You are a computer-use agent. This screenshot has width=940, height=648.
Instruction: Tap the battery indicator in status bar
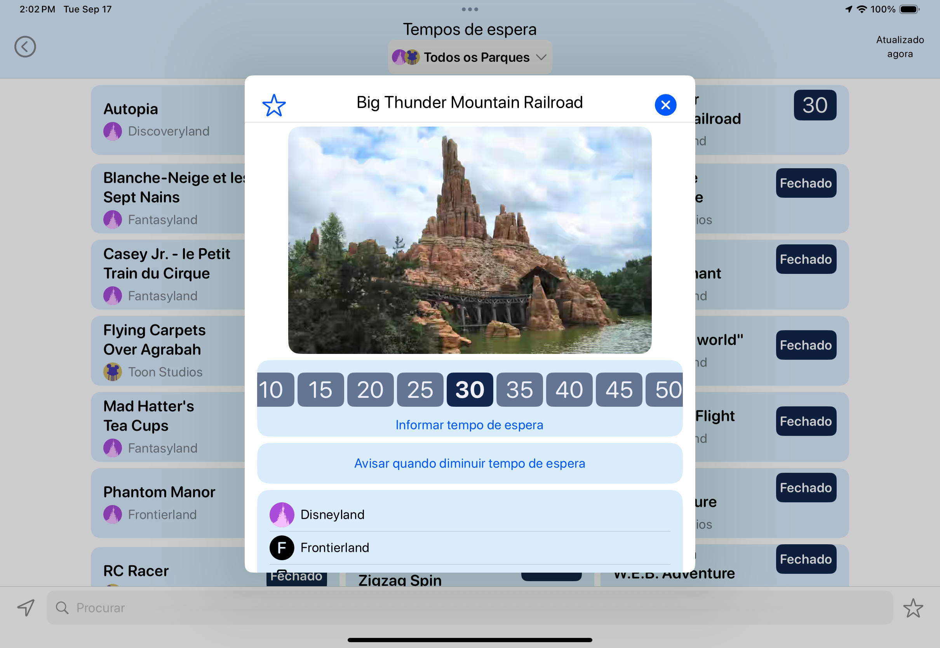tap(909, 9)
